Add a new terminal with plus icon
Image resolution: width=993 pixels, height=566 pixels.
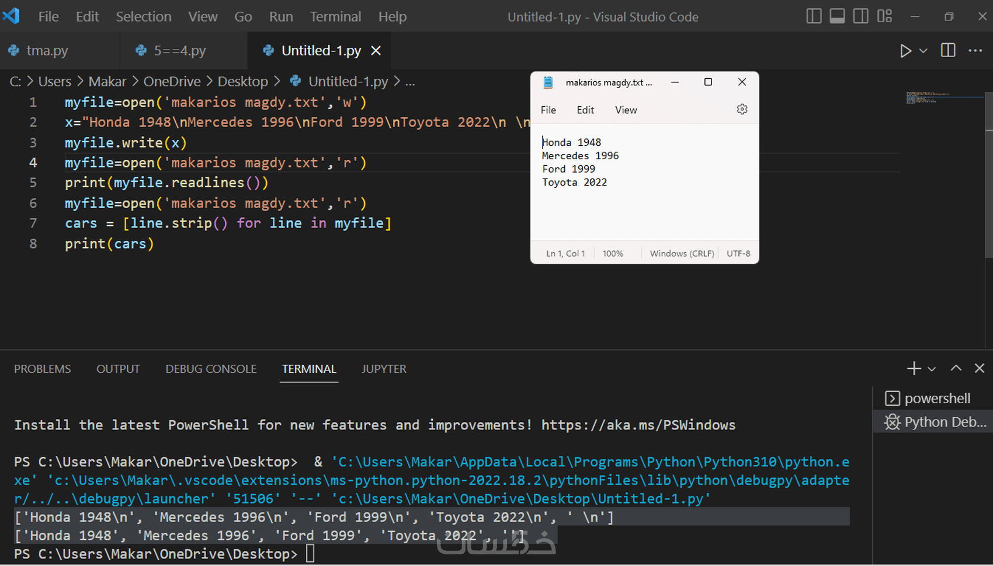point(914,368)
